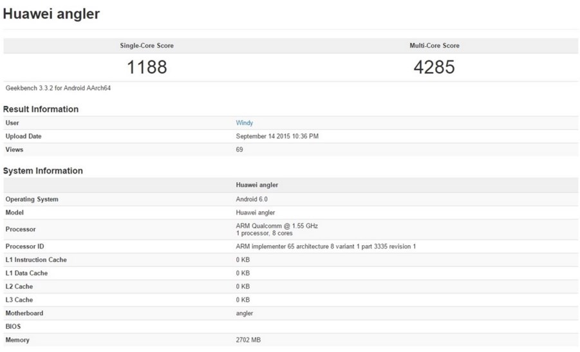Screen dimensions: 580x352
Task: Click the Model row label
Action: pos(14,212)
